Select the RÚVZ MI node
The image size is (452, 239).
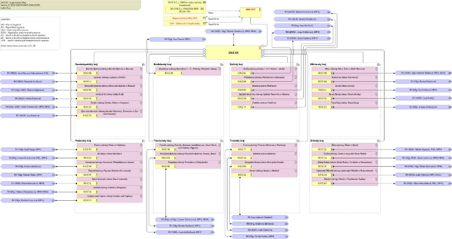242,82
